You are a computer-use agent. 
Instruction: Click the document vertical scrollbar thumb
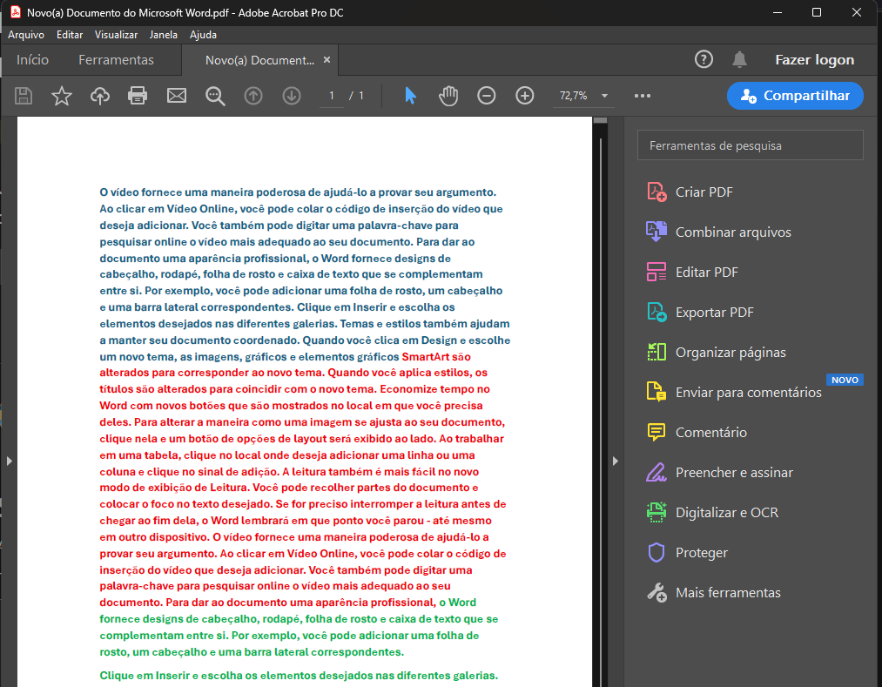pyautogui.click(x=600, y=120)
